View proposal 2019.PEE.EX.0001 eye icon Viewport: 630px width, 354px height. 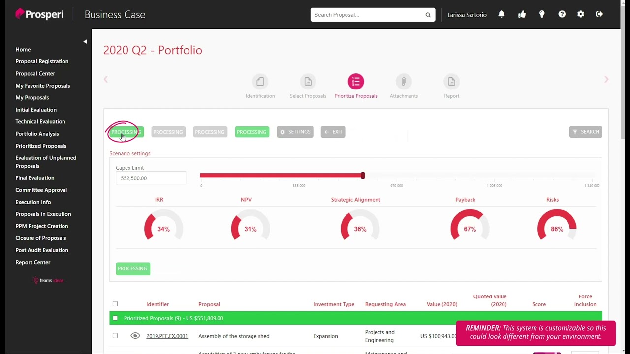tap(135, 336)
